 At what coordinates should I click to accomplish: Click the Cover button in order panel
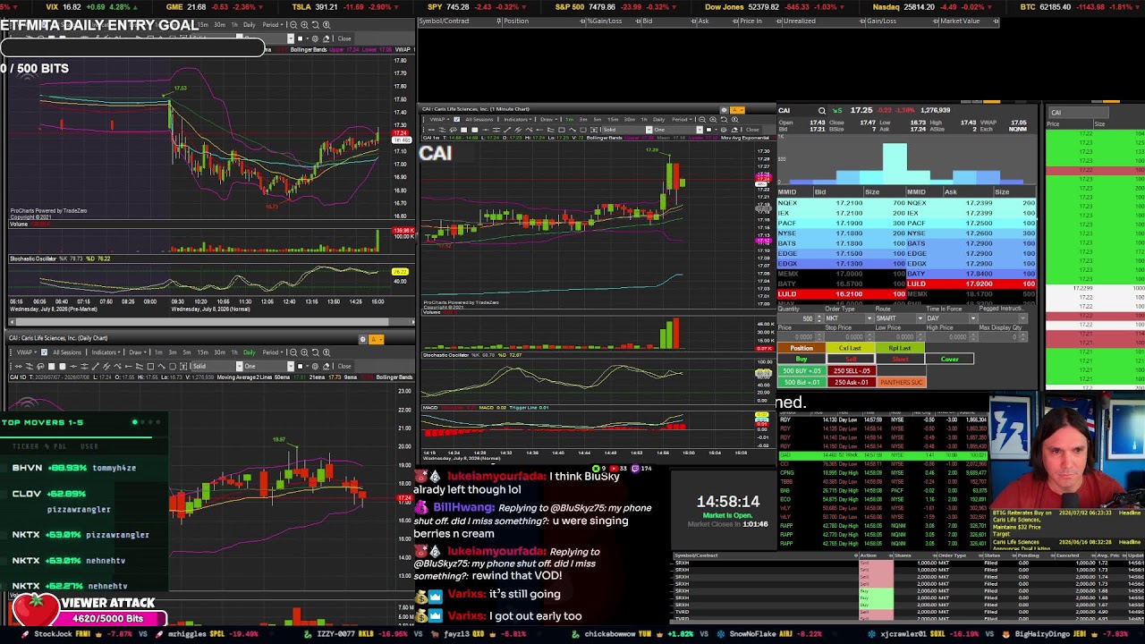(x=949, y=359)
